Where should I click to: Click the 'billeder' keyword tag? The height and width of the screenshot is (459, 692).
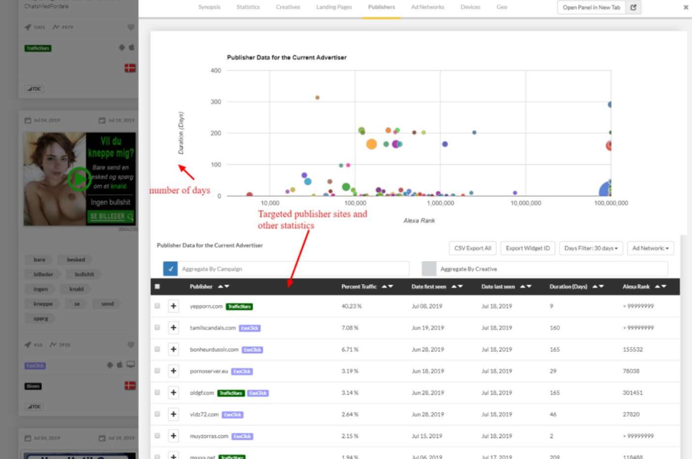43,274
